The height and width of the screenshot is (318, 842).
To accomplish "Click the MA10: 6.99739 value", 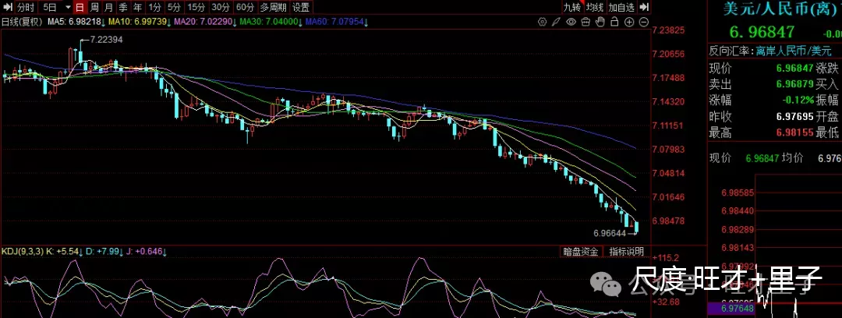I will tap(137, 22).
